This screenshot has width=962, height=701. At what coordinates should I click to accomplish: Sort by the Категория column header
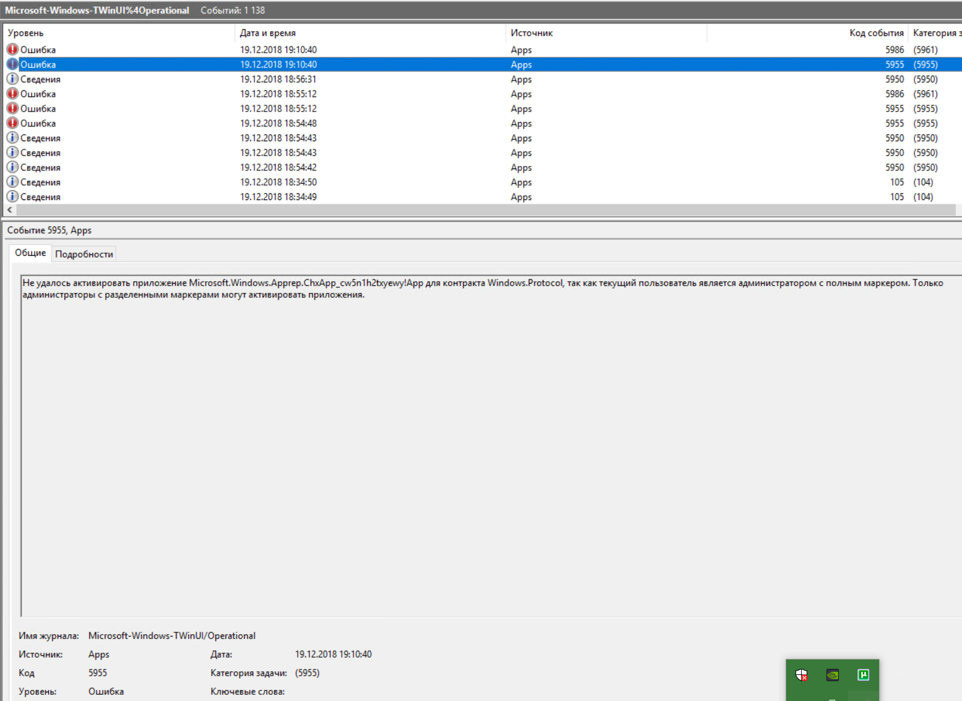935,33
